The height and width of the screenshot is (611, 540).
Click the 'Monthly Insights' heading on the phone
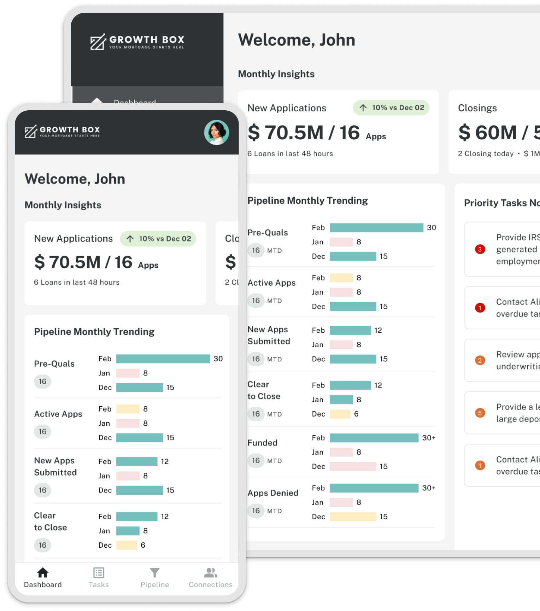[x=63, y=205]
